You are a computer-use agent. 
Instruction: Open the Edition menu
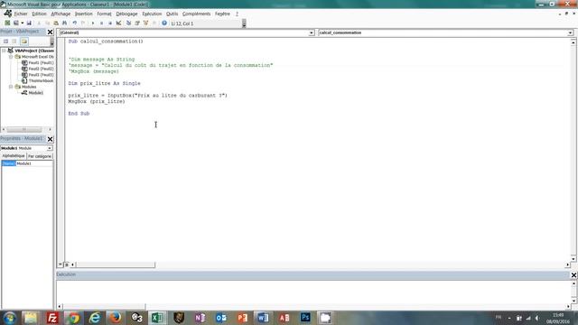[x=39, y=14]
